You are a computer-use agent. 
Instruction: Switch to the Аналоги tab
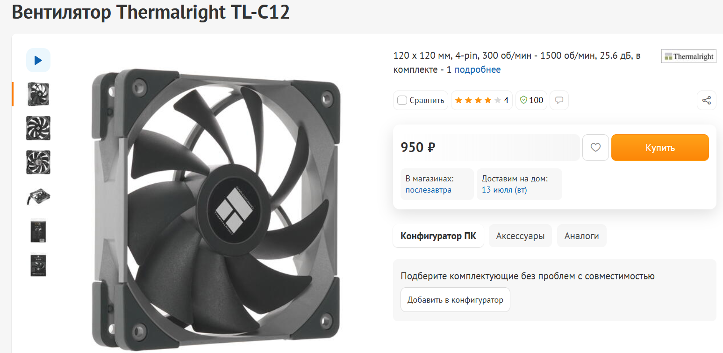[581, 236]
